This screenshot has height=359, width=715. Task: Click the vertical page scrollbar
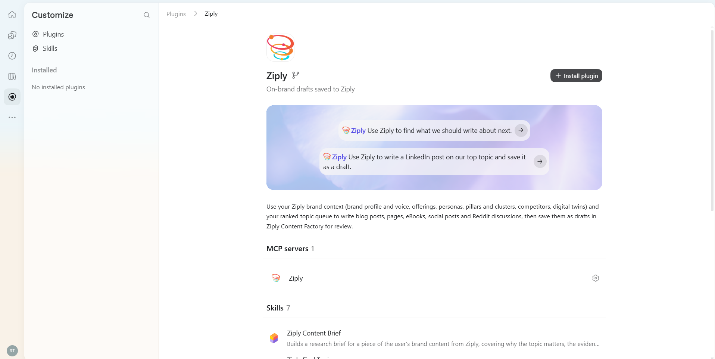tap(712, 120)
